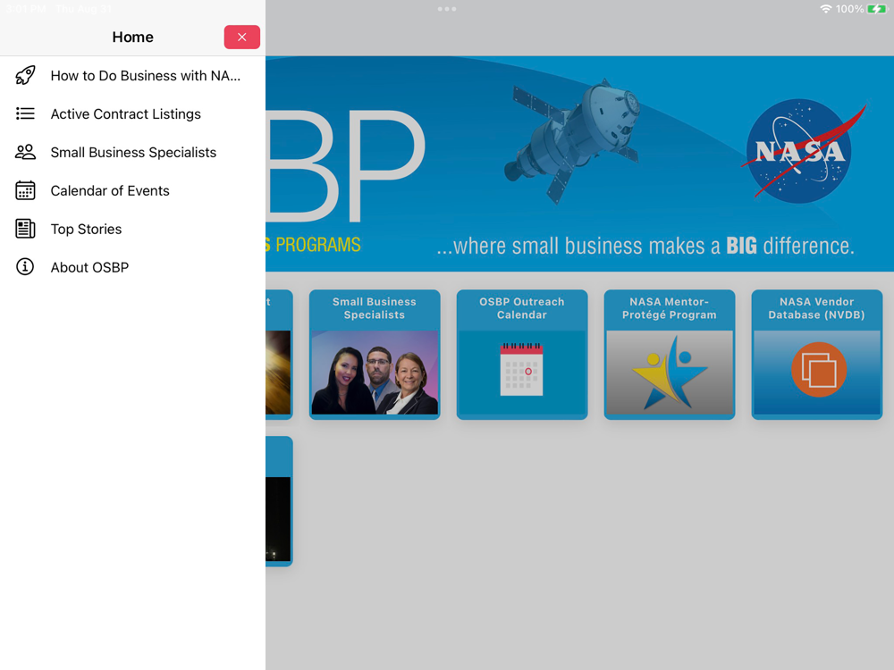Click the battery indicator icon
Viewport: 894px width, 670px height.
pyautogui.click(x=877, y=9)
